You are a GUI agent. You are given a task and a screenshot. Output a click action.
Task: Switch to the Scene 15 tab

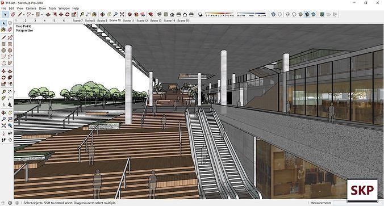point(183,21)
